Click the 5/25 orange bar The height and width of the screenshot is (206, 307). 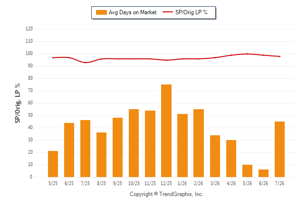tap(53, 164)
